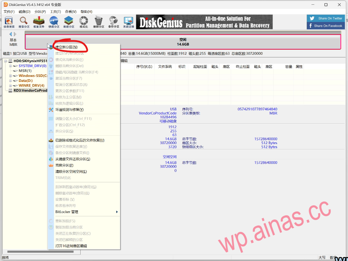
Task: Click the 序号(状态) column header
Action: pyautogui.click(x=144, y=67)
